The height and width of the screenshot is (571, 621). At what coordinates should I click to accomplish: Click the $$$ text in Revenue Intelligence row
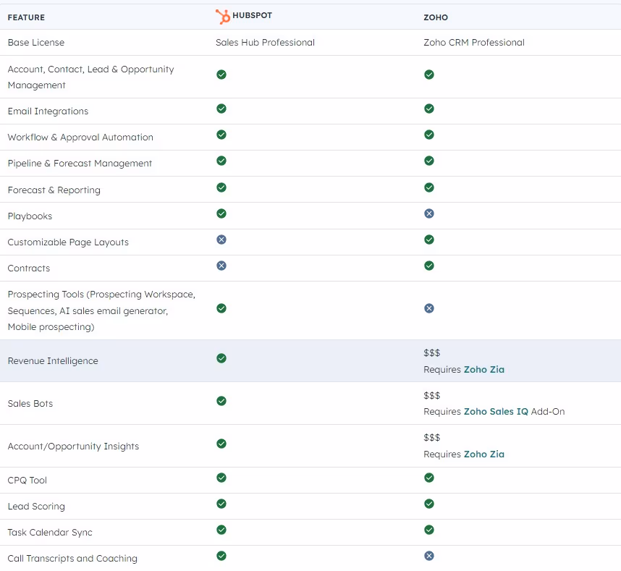click(431, 353)
